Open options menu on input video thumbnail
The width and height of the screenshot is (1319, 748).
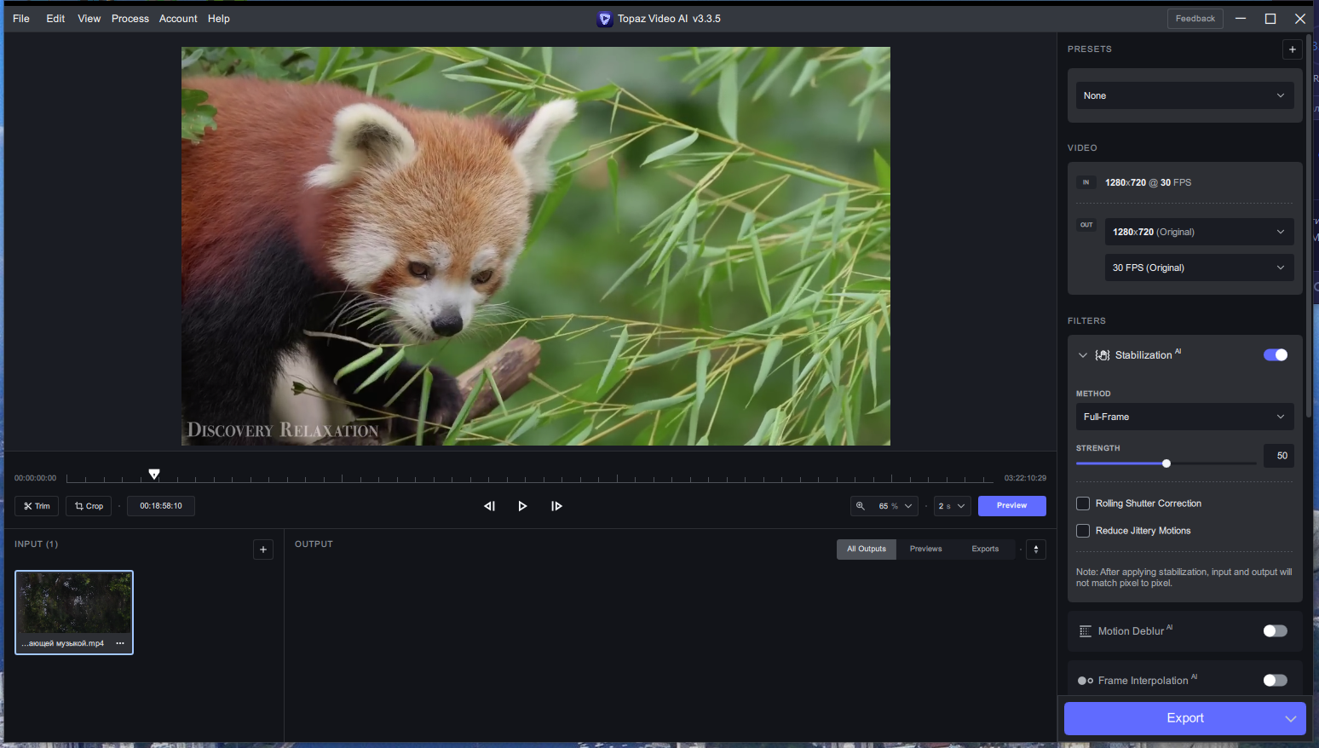[120, 643]
